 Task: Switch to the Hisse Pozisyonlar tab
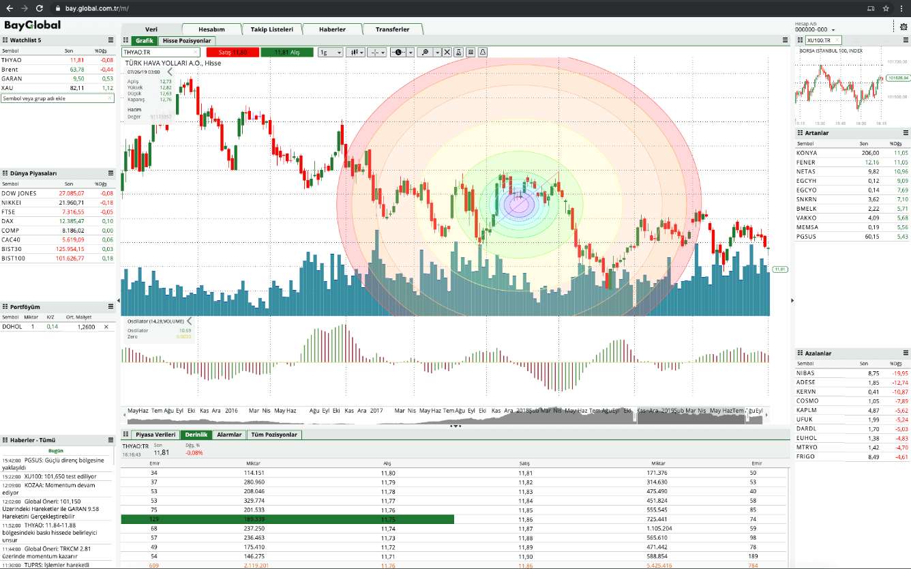click(187, 41)
